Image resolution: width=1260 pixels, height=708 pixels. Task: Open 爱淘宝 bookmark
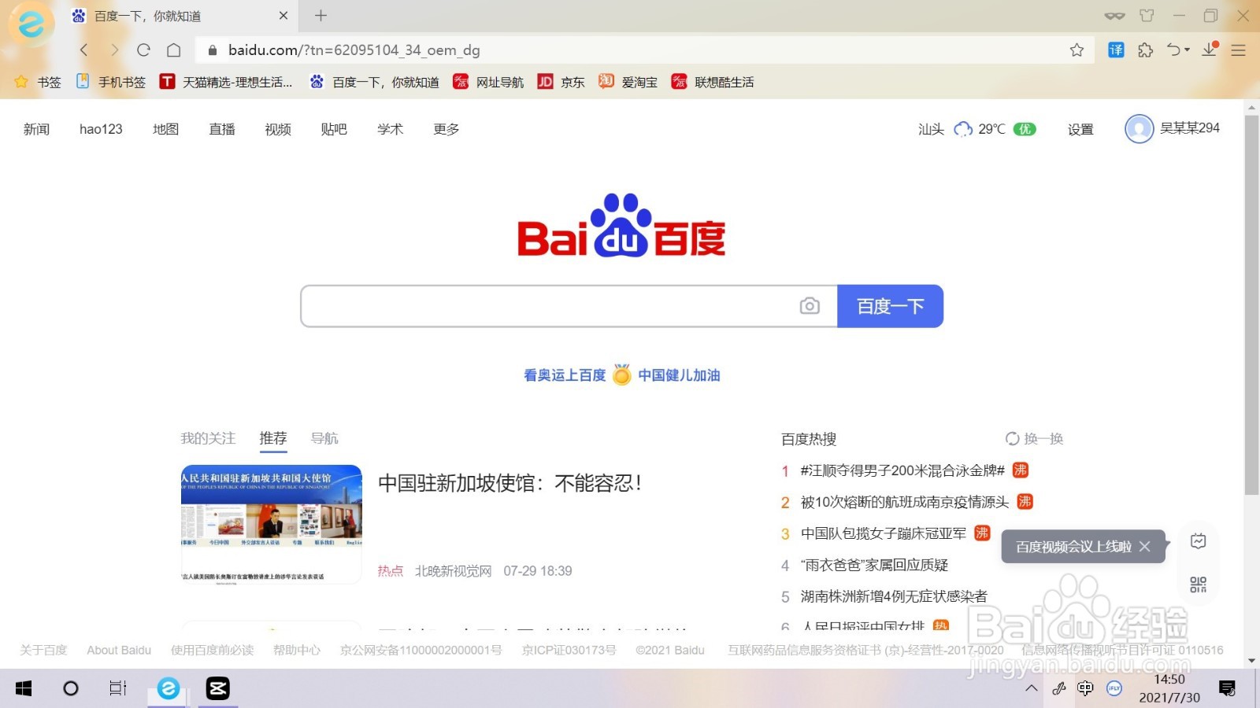(628, 82)
